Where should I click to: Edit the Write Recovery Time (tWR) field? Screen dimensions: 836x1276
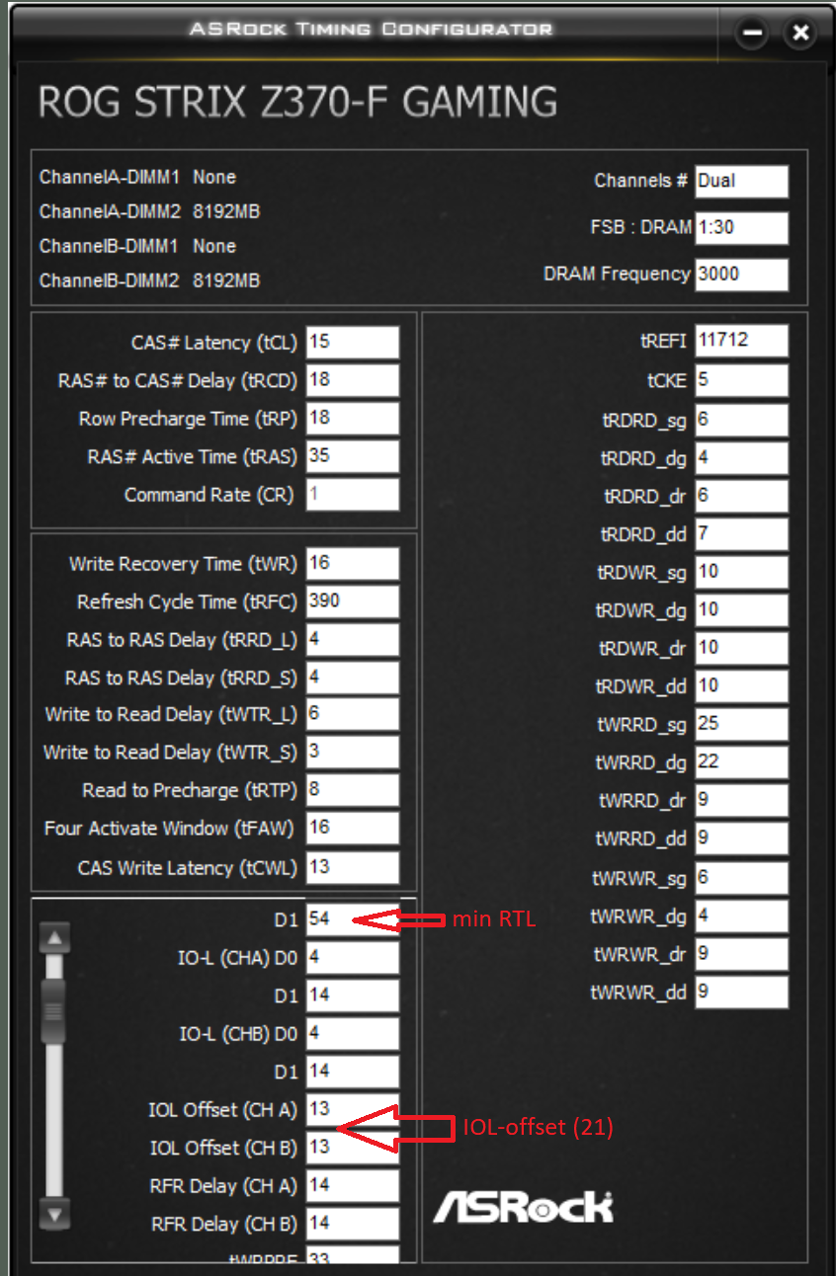pos(353,564)
